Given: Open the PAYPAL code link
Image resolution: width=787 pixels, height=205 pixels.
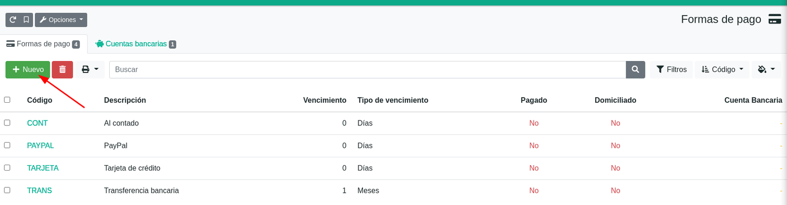Looking at the screenshot, I should click(x=40, y=146).
